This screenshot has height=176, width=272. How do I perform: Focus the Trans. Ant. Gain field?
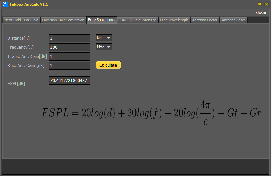pos(69,57)
